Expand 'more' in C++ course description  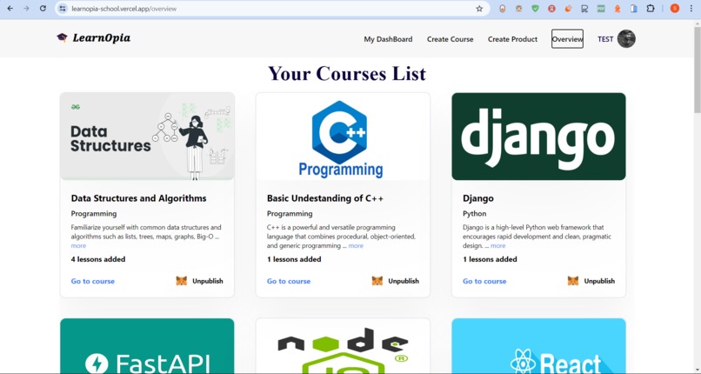click(x=356, y=246)
